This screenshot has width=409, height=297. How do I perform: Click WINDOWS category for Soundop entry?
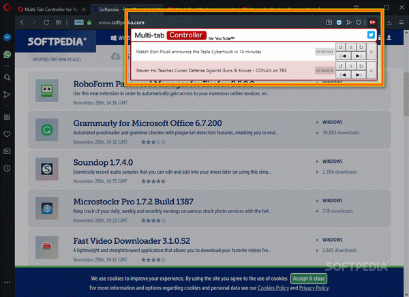(333, 161)
